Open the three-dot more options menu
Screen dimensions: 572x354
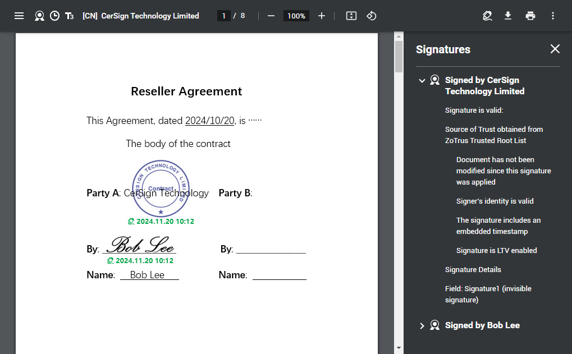tap(552, 16)
